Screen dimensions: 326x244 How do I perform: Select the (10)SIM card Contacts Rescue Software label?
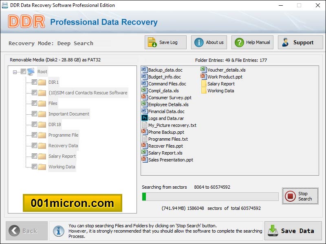(88, 93)
